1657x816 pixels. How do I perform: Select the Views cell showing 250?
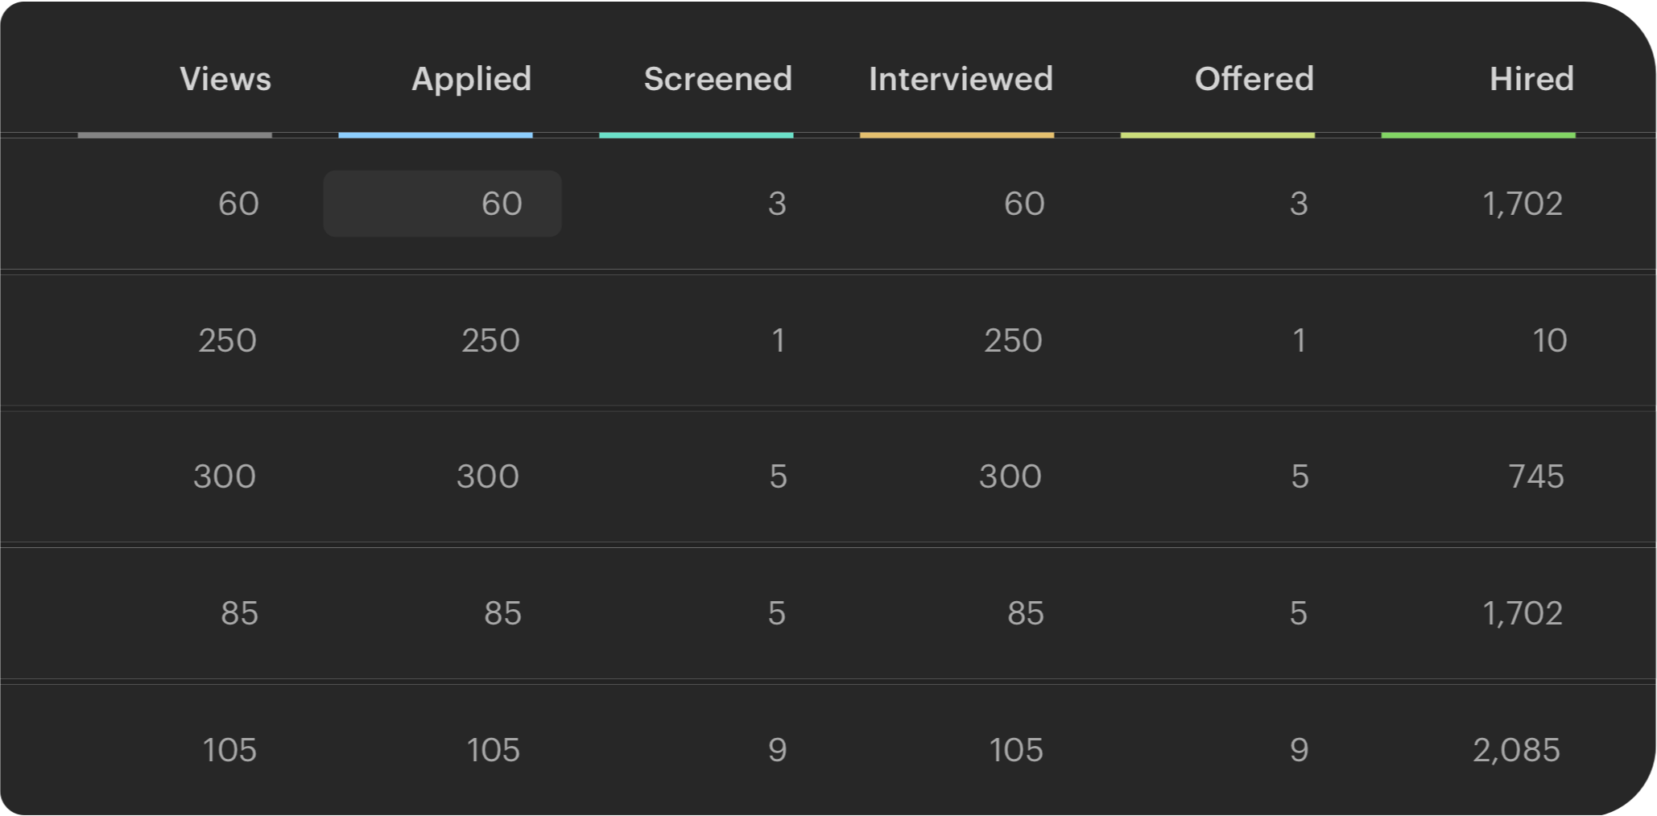(x=228, y=340)
